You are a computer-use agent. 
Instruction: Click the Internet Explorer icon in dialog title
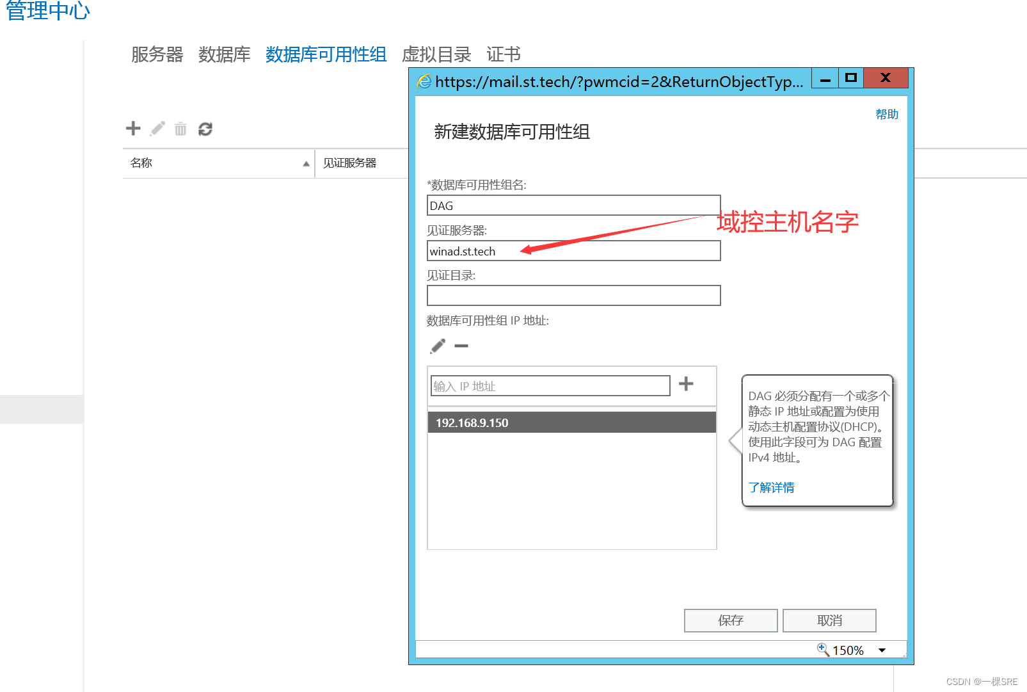coord(424,81)
